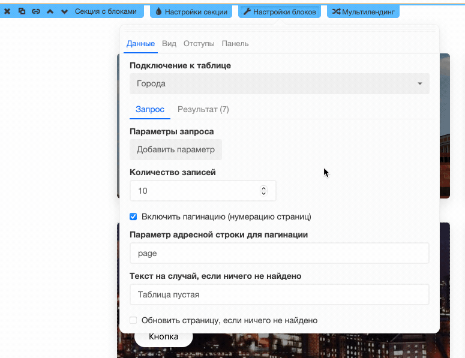This screenshot has height=358, width=465.
Task: Click the Таблица пустая text field
Action: [x=280, y=294]
